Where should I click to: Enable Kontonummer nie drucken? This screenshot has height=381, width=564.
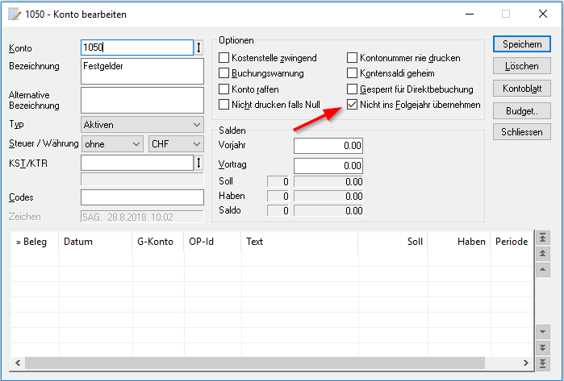(x=352, y=57)
